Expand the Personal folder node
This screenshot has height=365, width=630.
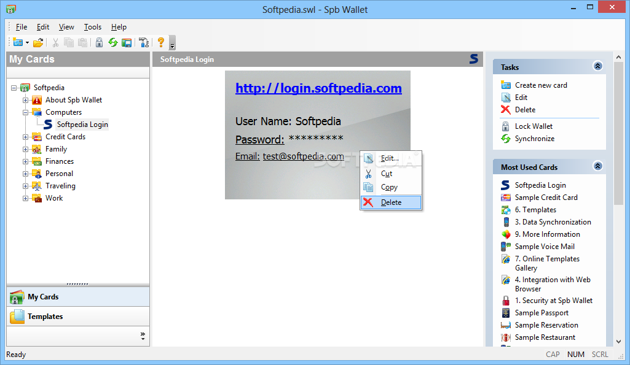[25, 174]
